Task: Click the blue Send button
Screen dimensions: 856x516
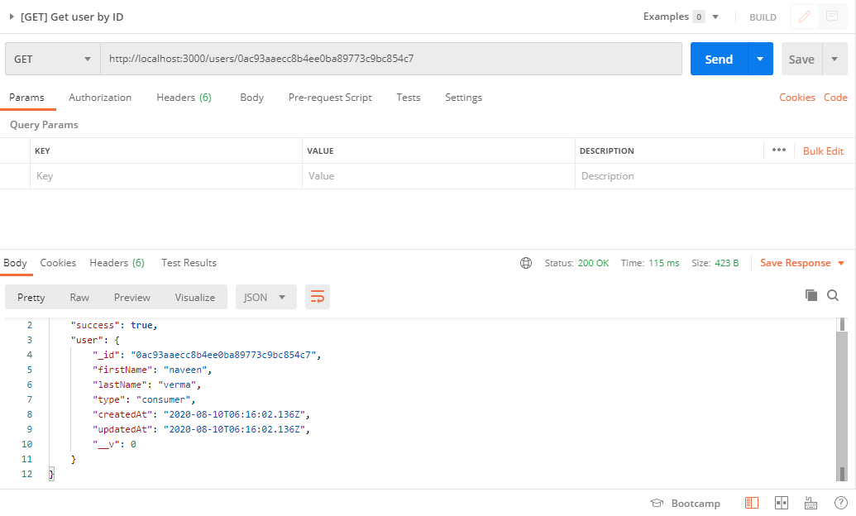Action: click(719, 59)
